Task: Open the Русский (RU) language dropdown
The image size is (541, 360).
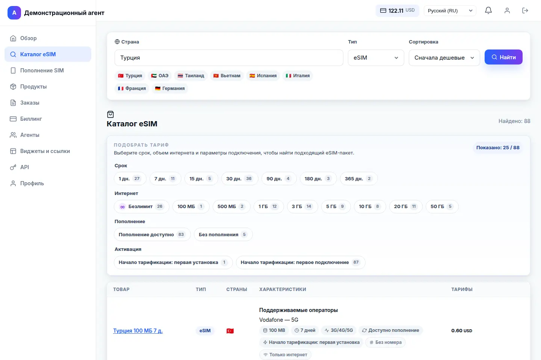Action: (x=450, y=10)
